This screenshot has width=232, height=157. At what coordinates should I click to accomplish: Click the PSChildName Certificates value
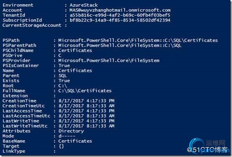click(75, 50)
